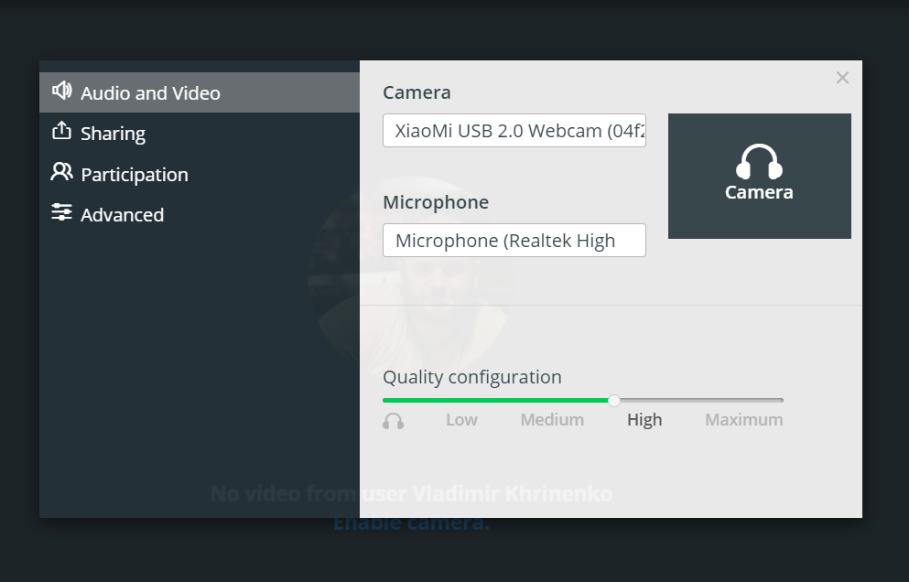Click the headphones icon under the quality slider
This screenshot has width=909, height=582.
click(x=393, y=421)
